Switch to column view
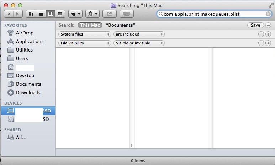 click(51, 14)
